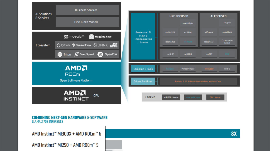
Task: Click the Hugging Face logo
Action: 100,36
